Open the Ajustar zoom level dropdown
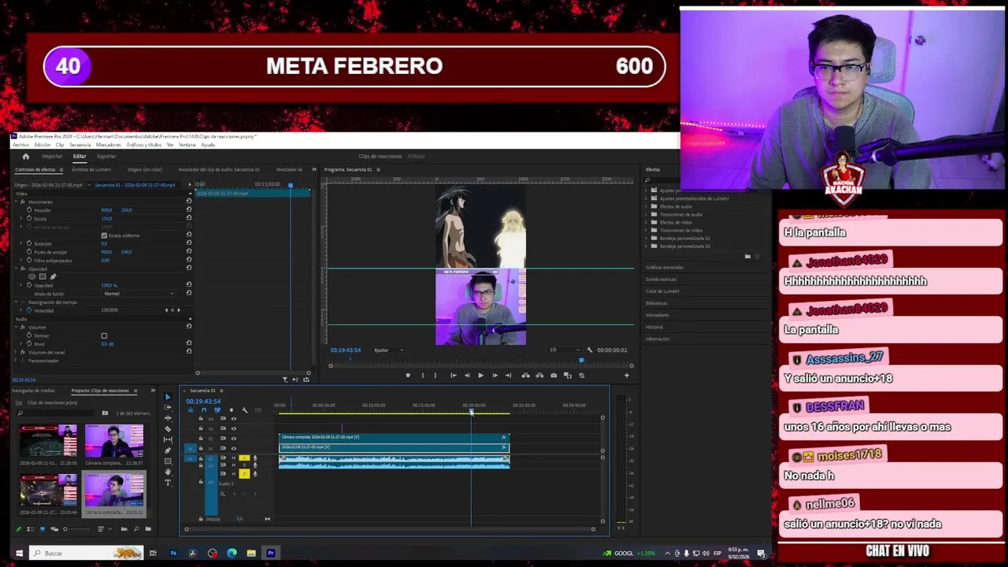The image size is (1008, 567). coord(387,350)
